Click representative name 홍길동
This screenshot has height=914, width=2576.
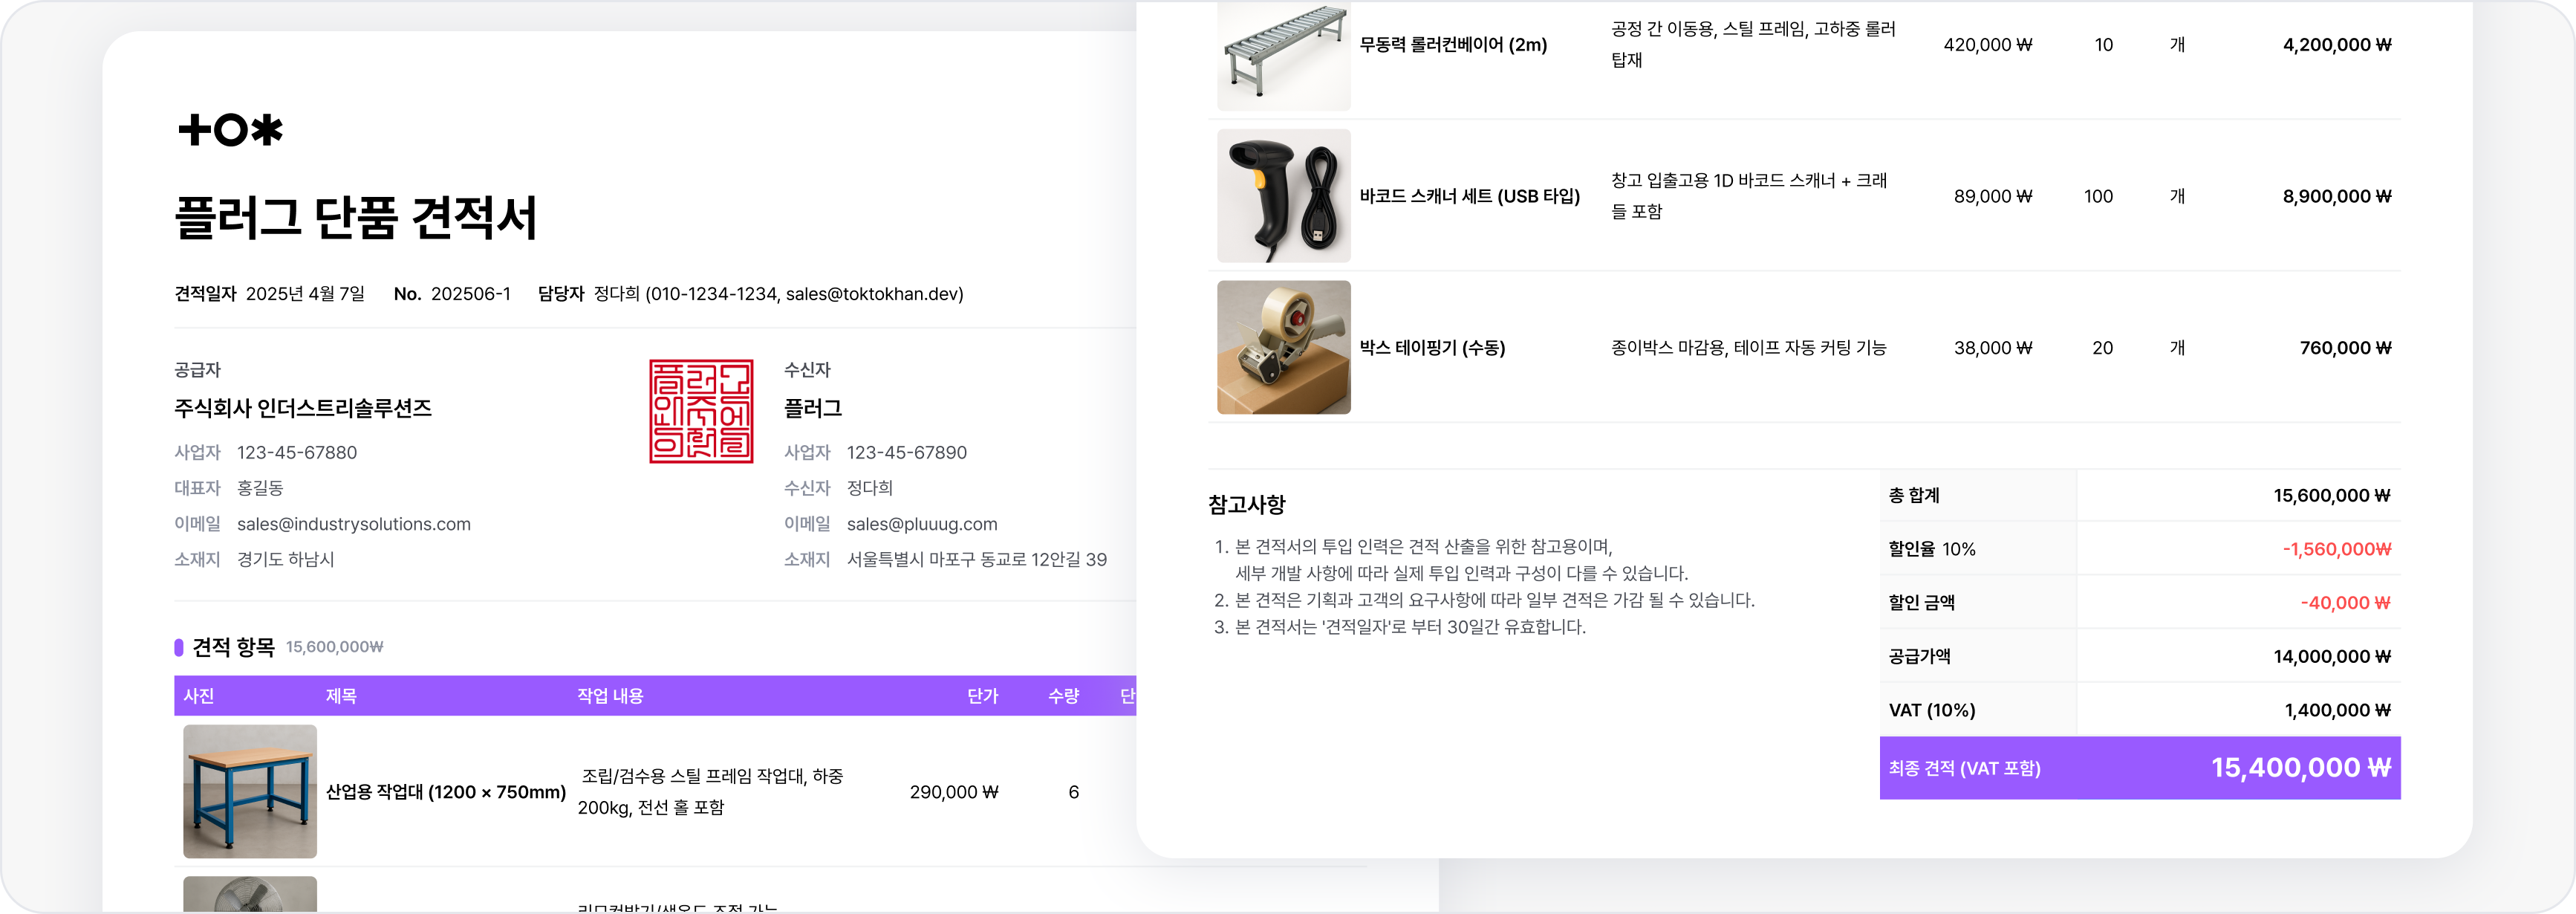click(x=260, y=488)
